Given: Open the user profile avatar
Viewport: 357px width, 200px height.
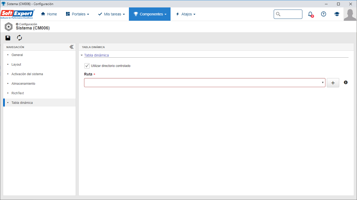Looking at the screenshot, I should tap(350, 14).
